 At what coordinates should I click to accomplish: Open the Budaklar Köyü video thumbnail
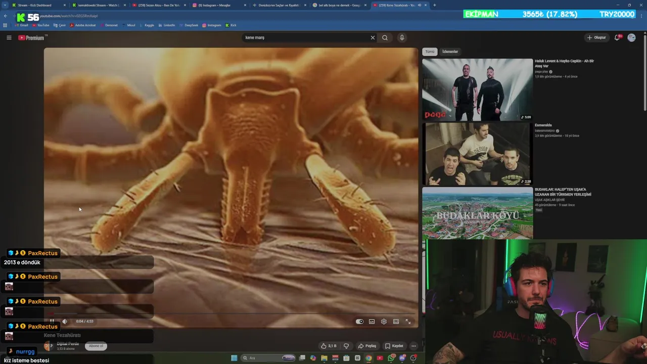click(x=477, y=213)
